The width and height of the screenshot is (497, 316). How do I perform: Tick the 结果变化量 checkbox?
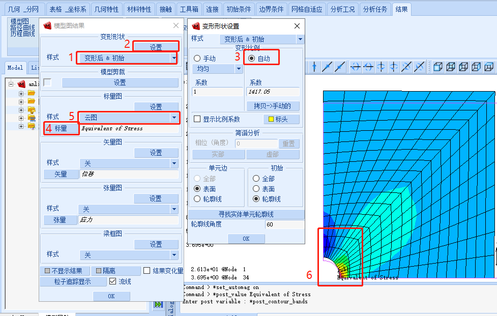pos(147,270)
